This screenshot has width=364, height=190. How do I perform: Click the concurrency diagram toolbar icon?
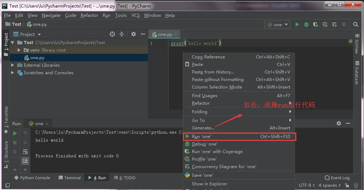coord(334,24)
